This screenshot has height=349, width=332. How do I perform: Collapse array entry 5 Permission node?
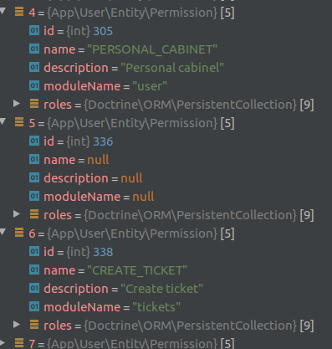point(3,121)
